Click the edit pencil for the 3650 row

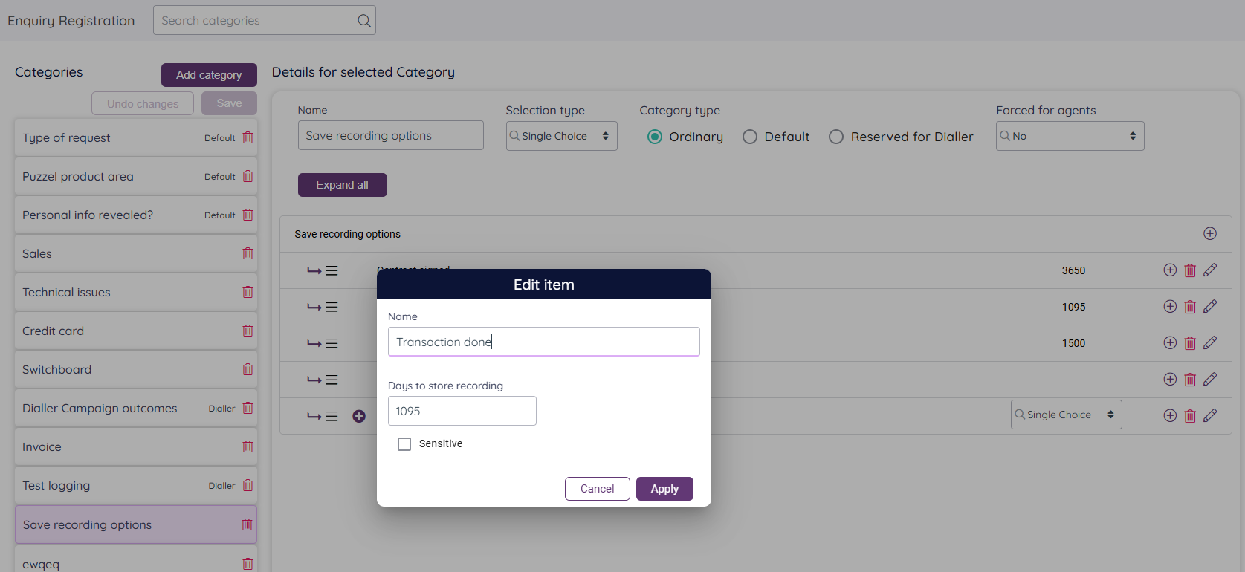point(1210,270)
